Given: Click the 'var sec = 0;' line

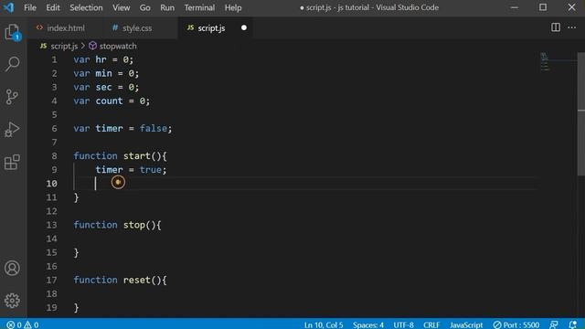Looking at the screenshot, I should pyautogui.click(x=106, y=88).
